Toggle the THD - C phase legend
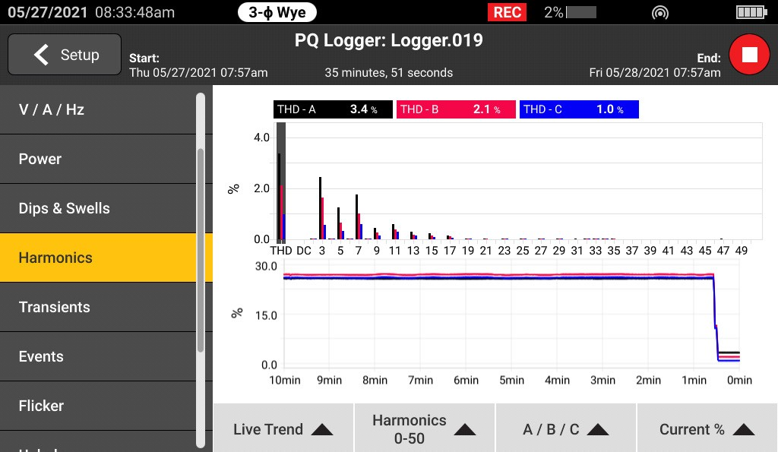The width and height of the screenshot is (778, 452). tap(579, 109)
